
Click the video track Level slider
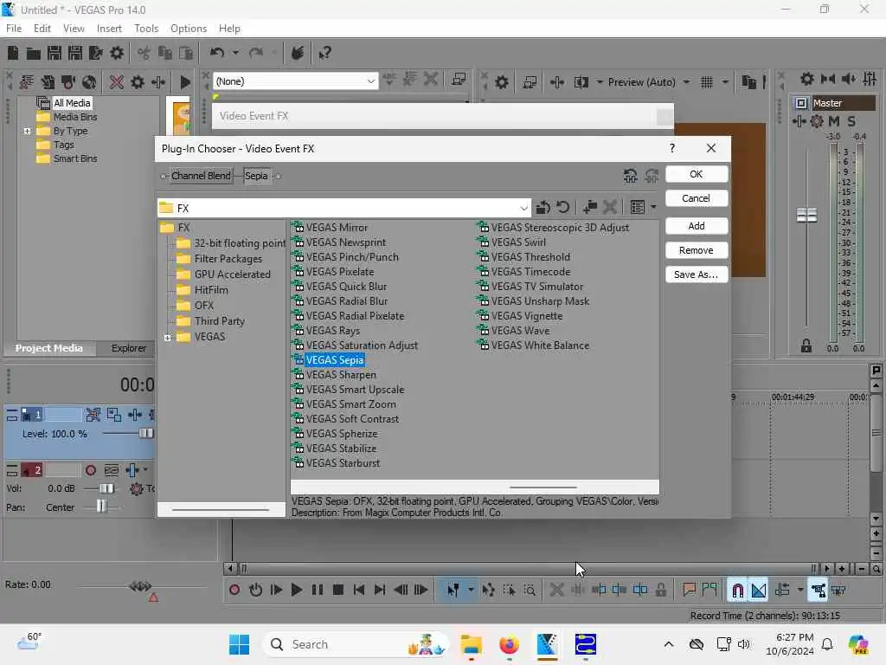(145, 434)
